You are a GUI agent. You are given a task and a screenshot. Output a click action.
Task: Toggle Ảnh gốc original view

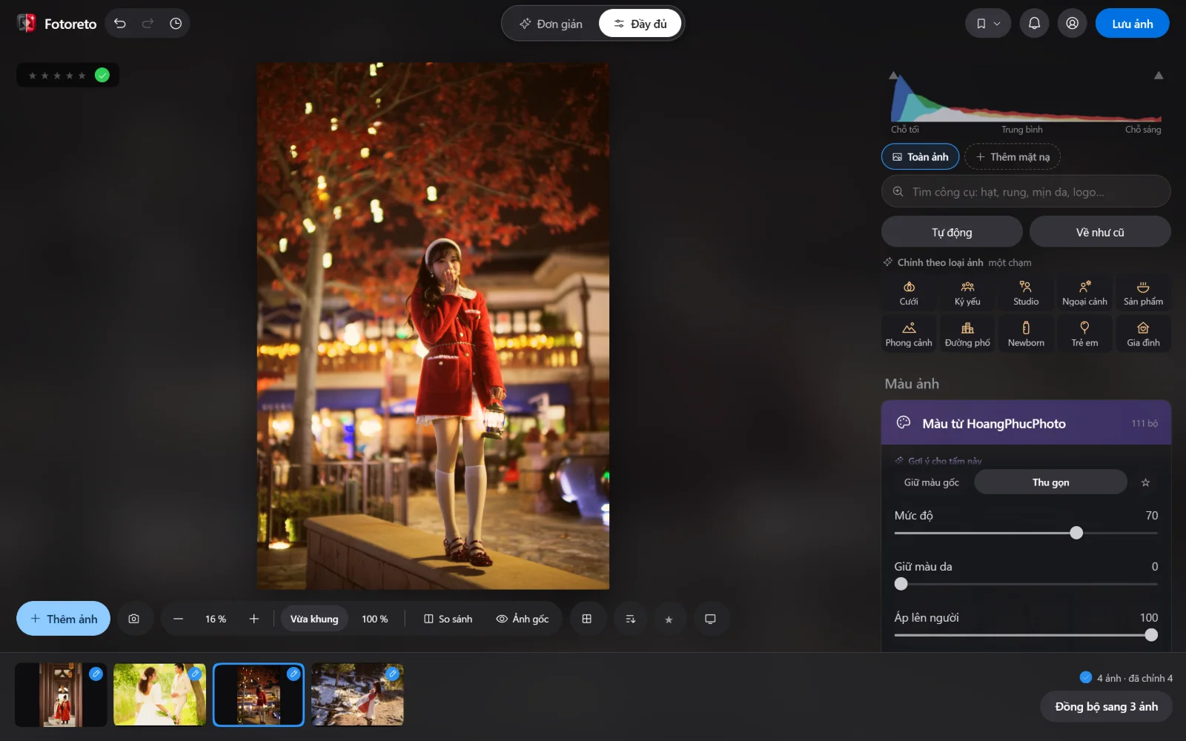coord(523,619)
